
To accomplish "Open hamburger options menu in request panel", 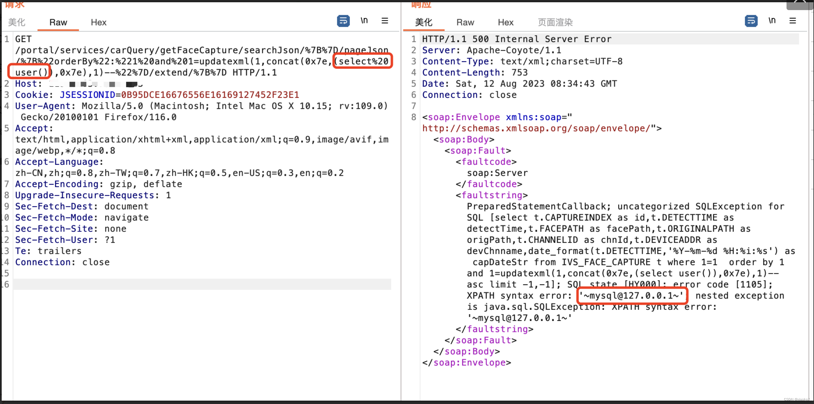I will coord(385,21).
